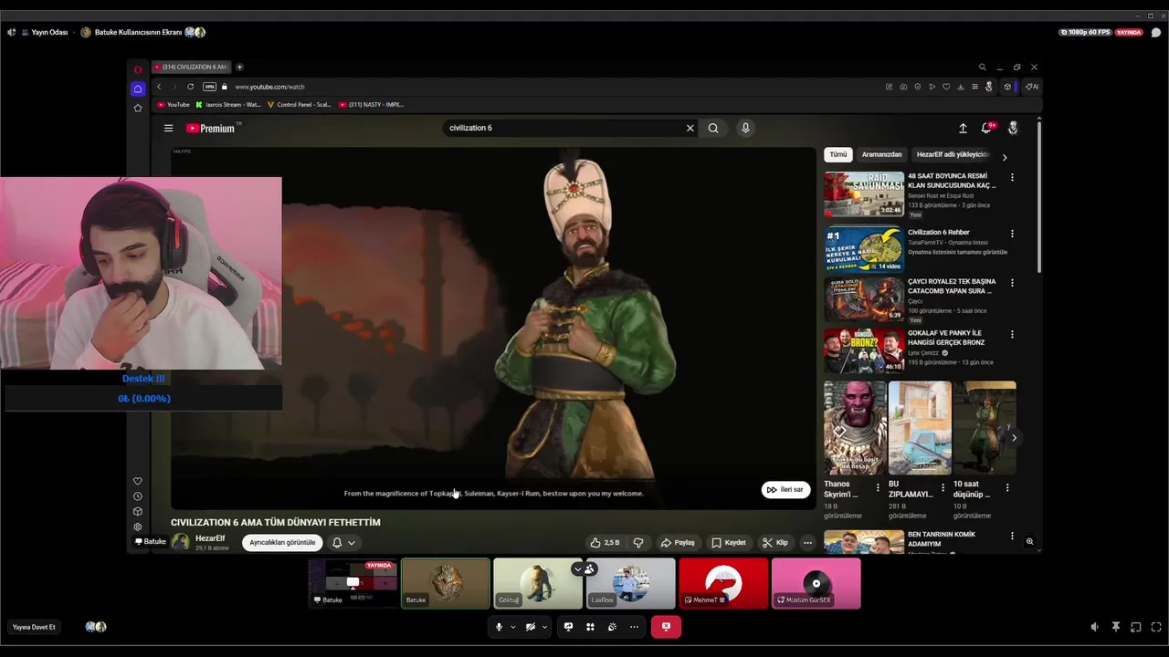Select the Tümü filter chip
Screen dimensions: 1169x657
pos(838,154)
